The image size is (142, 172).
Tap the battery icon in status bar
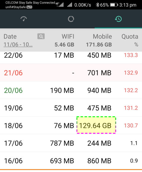114,5
